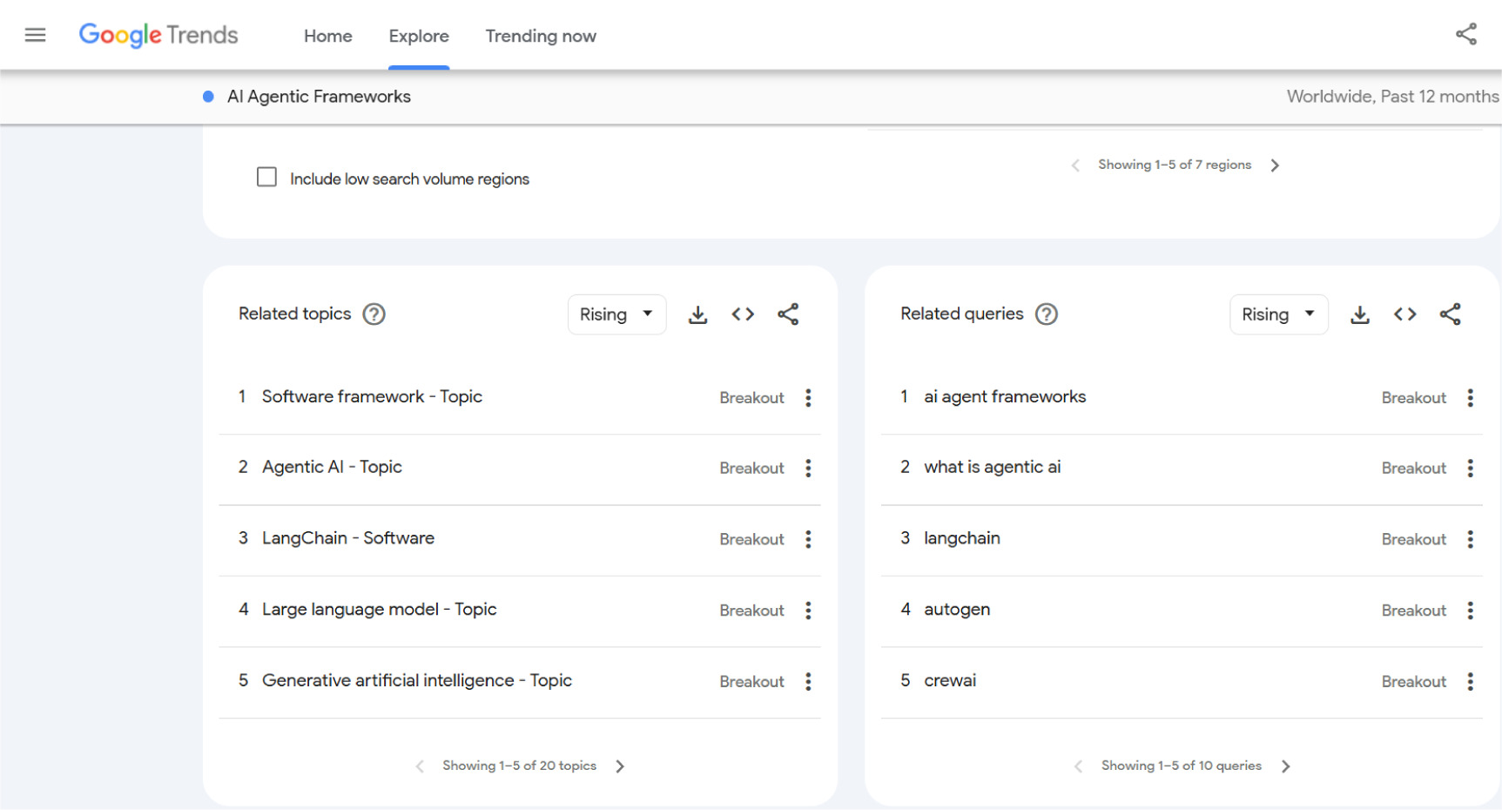Open Software framework - Topic
The image size is (1502, 810).
point(372,397)
